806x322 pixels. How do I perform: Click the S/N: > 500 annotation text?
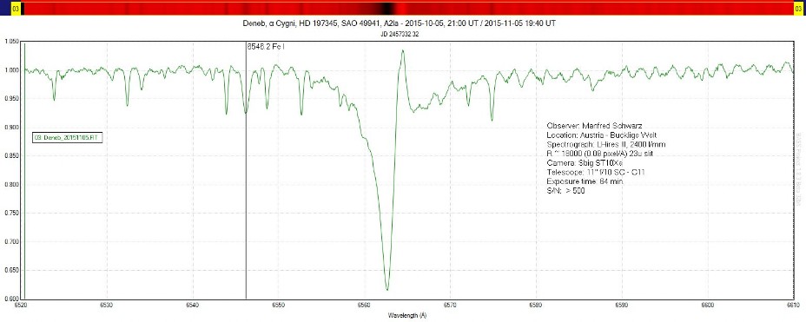(566, 191)
